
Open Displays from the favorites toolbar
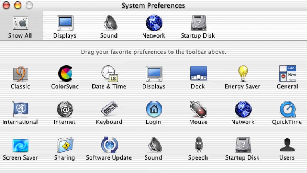[65, 23]
